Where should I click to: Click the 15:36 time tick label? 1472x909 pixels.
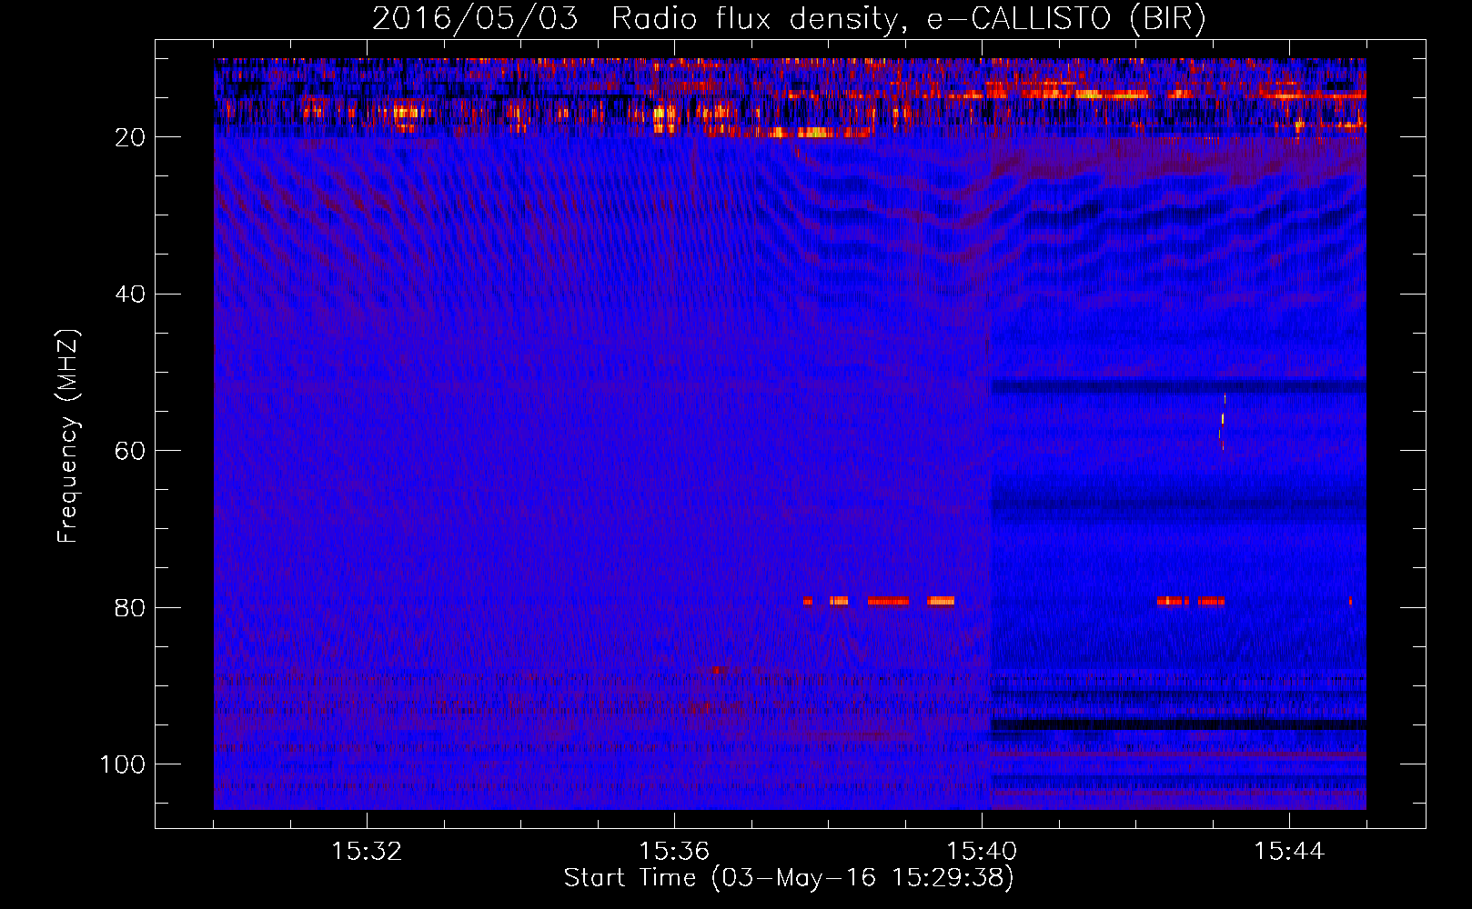click(x=674, y=852)
